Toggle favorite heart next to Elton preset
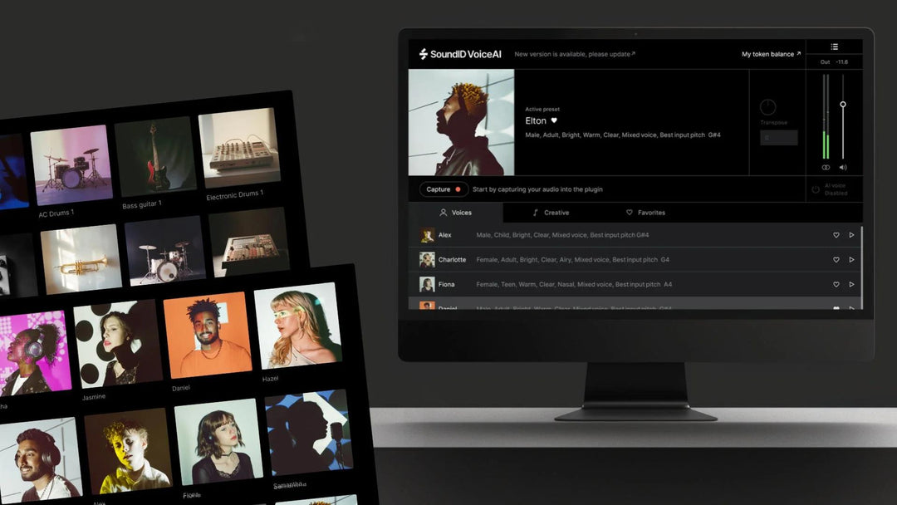The image size is (897, 505). click(x=554, y=120)
